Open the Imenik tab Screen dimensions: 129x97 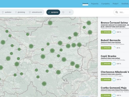[x=85, y=4]
